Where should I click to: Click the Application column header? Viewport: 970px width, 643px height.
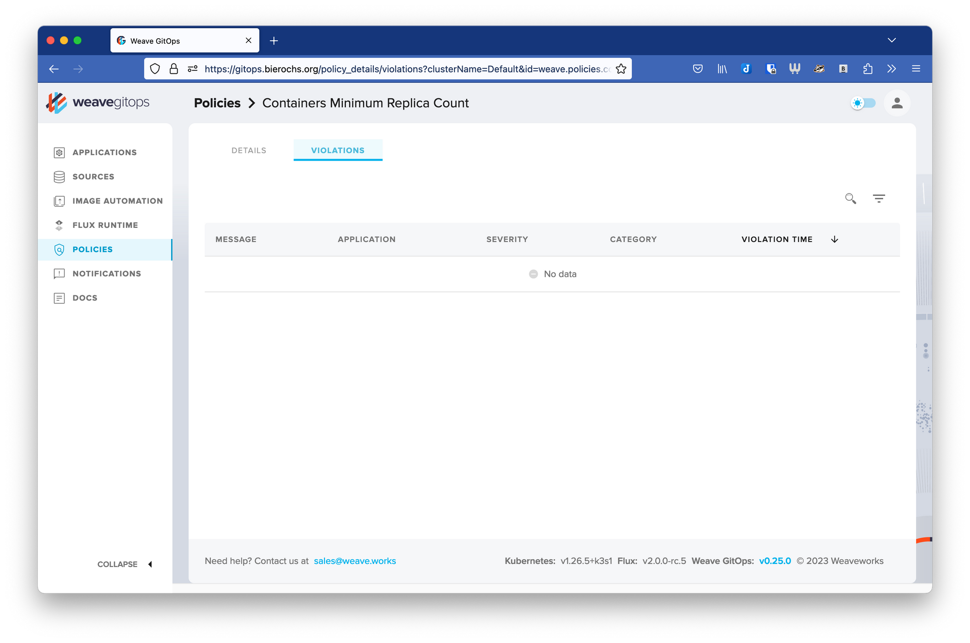(367, 240)
